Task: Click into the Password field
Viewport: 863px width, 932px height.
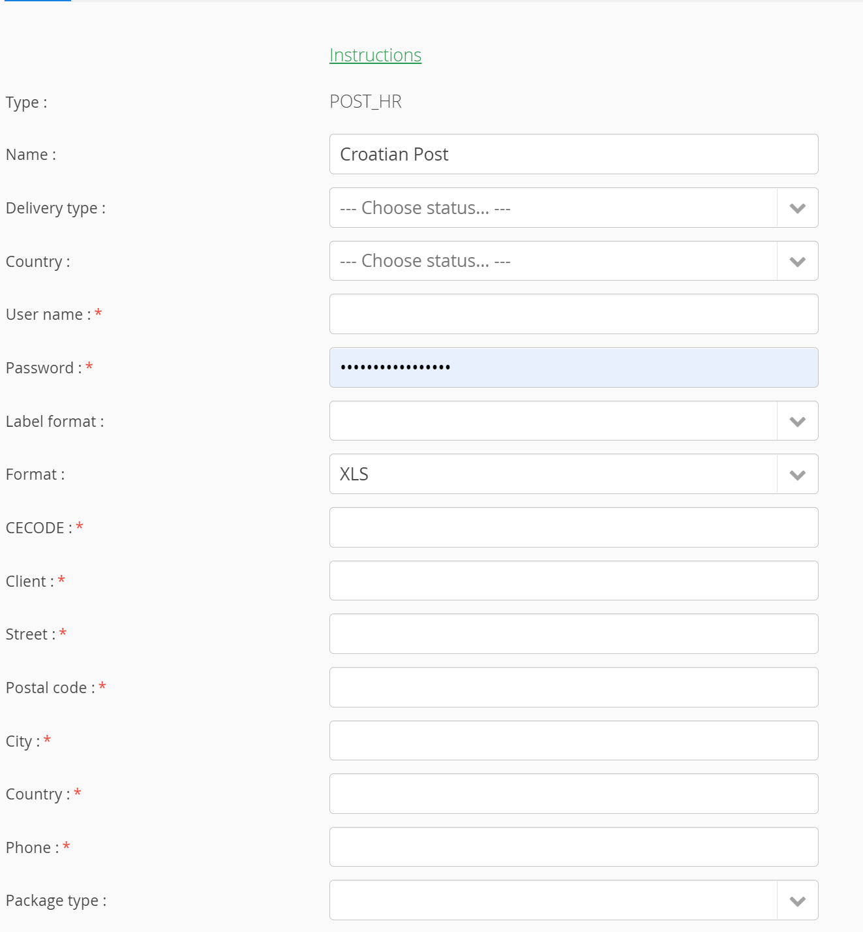Action: [573, 367]
